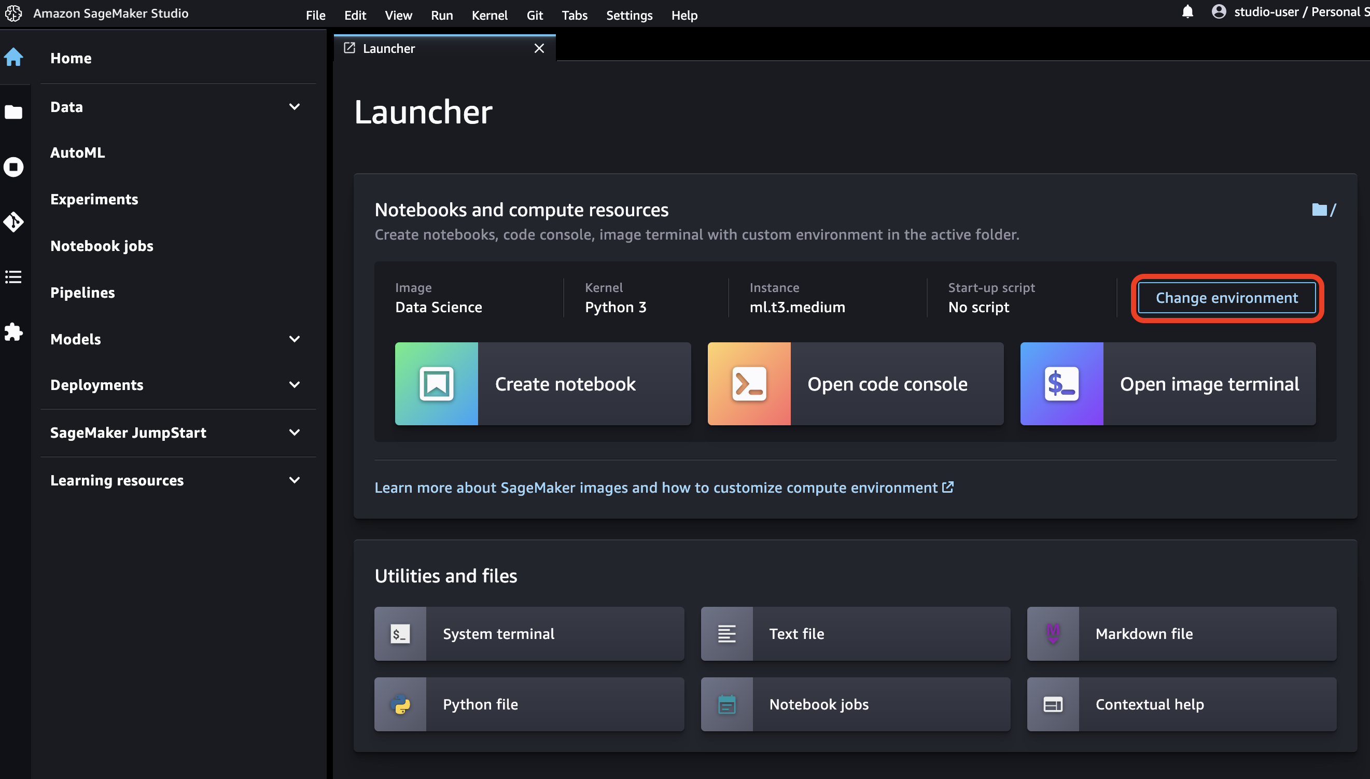
Task: Open the Table of Contents icon
Action: pos(14,277)
